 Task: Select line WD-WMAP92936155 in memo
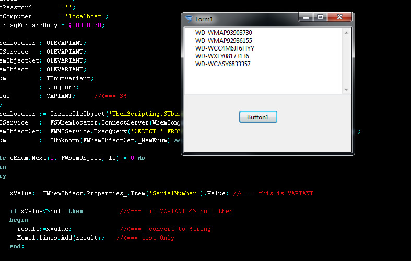point(224,41)
